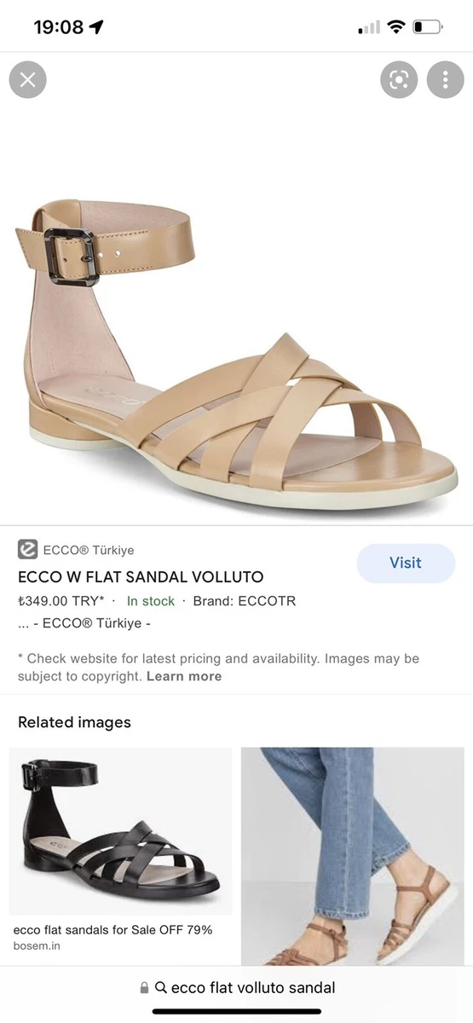Open the jeans and brown sandals image
This screenshot has width=473, height=1023.
[x=353, y=856]
